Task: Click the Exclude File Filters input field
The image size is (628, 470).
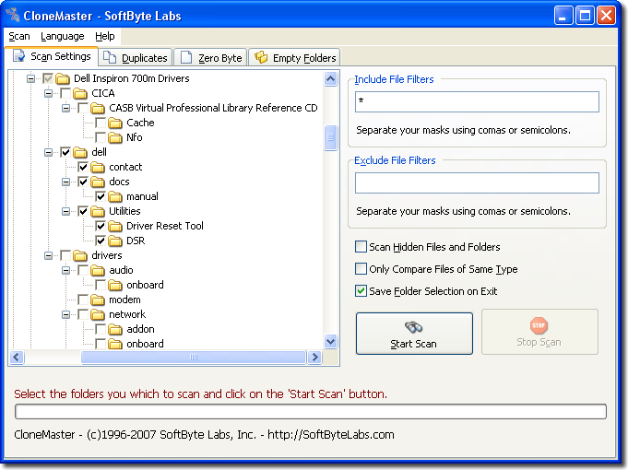Action: click(x=477, y=183)
